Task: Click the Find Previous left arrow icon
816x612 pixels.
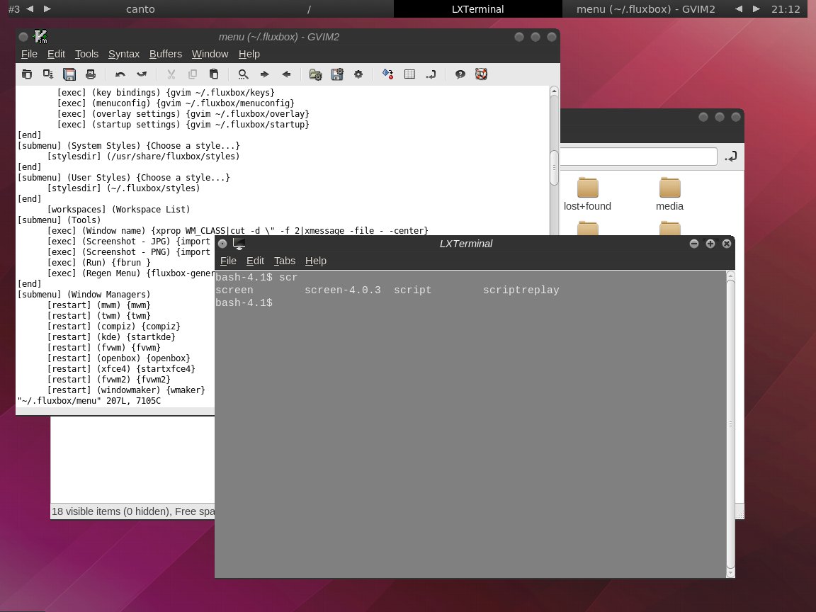Action: point(286,74)
